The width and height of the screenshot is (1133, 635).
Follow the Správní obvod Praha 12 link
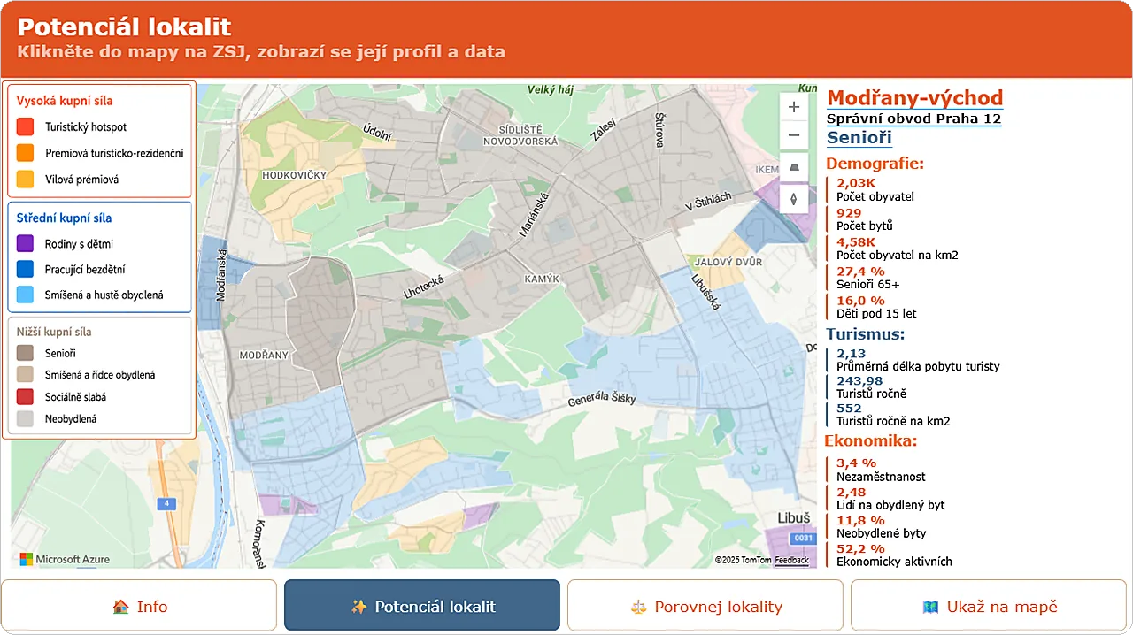913,119
